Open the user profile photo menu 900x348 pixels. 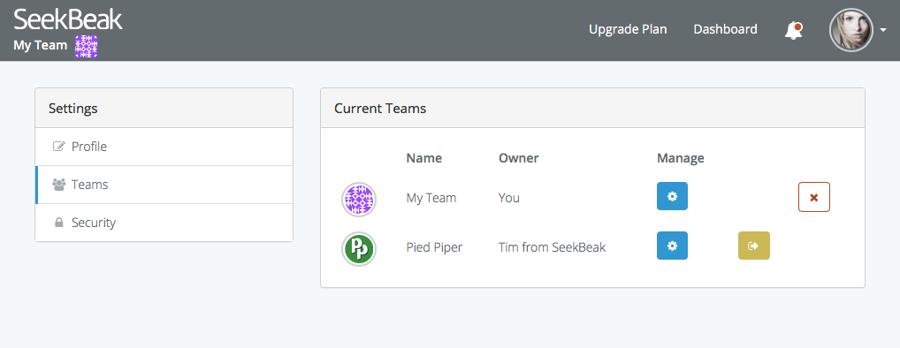pyautogui.click(x=851, y=30)
